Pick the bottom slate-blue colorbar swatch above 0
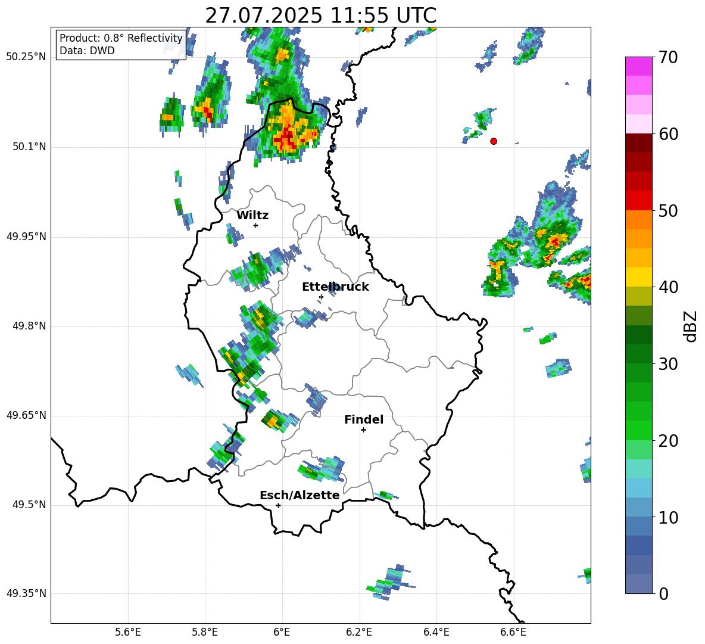705x644 pixels. (639, 584)
